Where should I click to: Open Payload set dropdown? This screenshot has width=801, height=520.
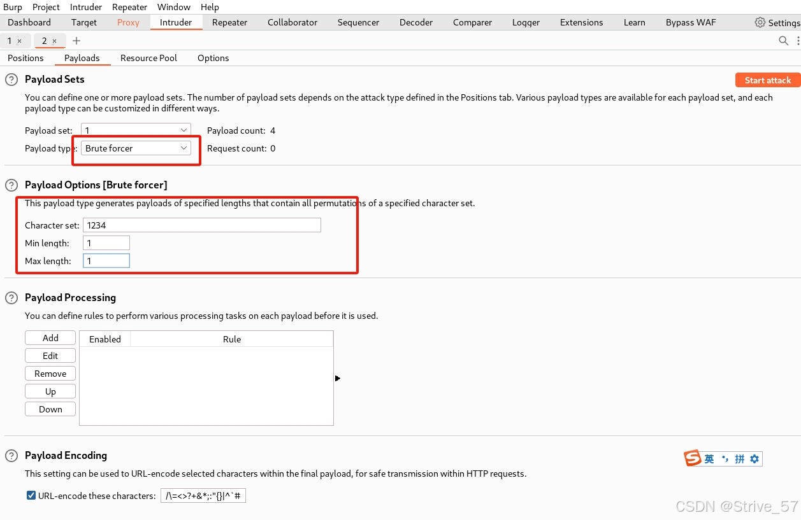(136, 130)
